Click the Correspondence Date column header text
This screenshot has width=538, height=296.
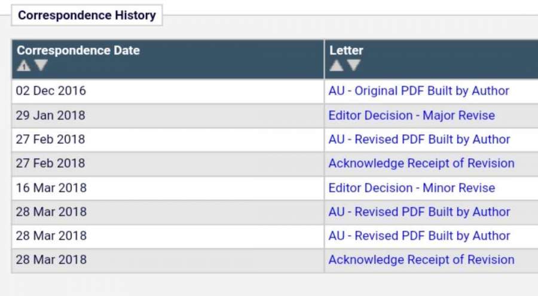[78, 51]
